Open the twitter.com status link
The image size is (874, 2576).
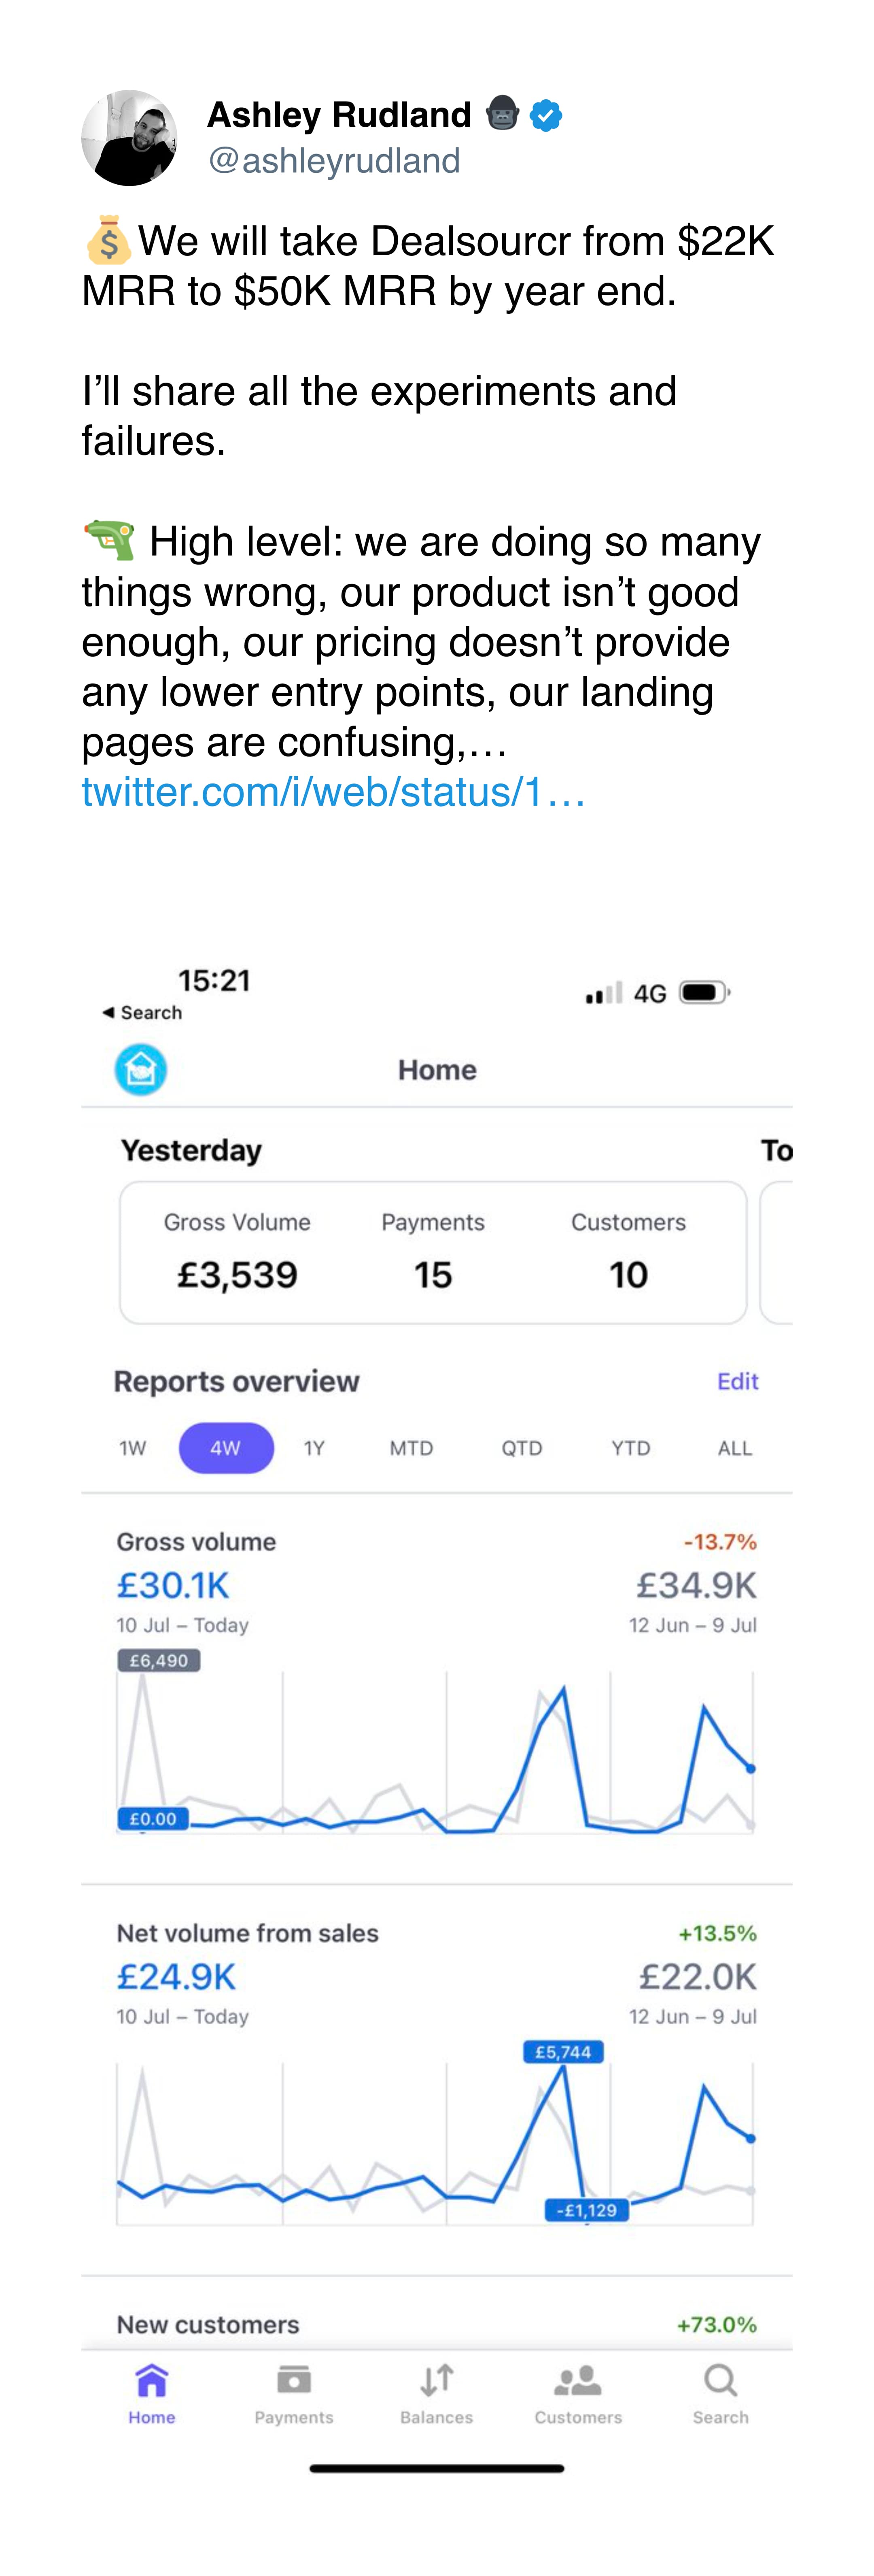coord(333,792)
